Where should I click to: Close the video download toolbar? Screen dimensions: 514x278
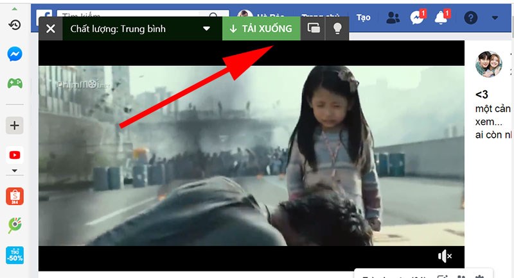coord(51,29)
